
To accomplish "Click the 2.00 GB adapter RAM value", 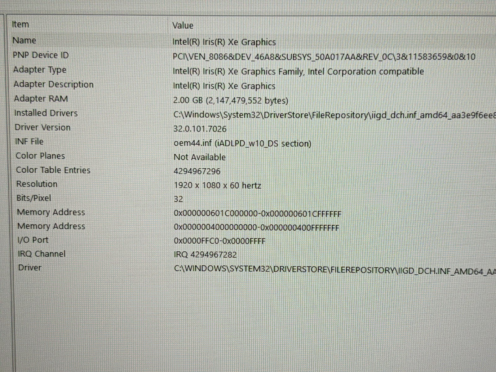I will tap(231, 101).
